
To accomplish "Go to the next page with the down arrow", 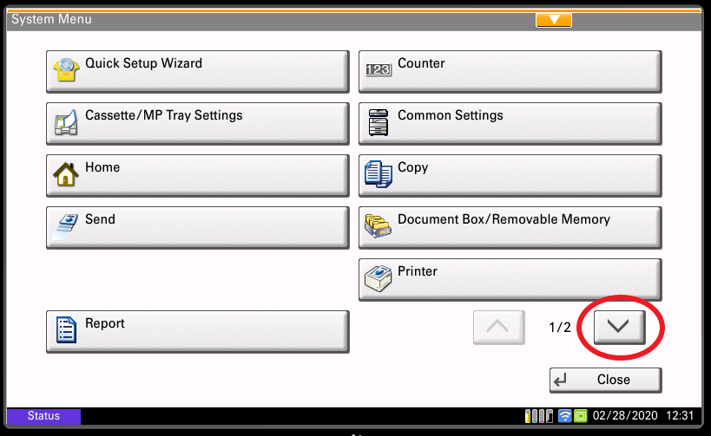I will (x=619, y=327).
